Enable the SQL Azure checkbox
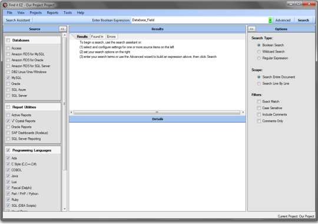Screen dimensions: 318x224 (x=8, y=90)
